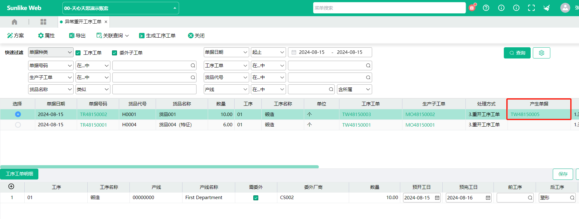Click lookup icon in 前工序 field
Viewport: 579px width, 219px height.
tap(530, 198)
